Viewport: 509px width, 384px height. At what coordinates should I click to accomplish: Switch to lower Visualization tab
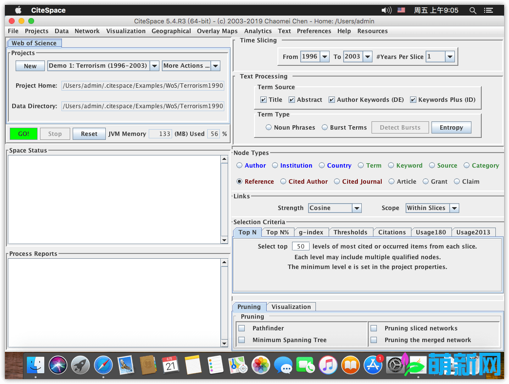point(291,307)
